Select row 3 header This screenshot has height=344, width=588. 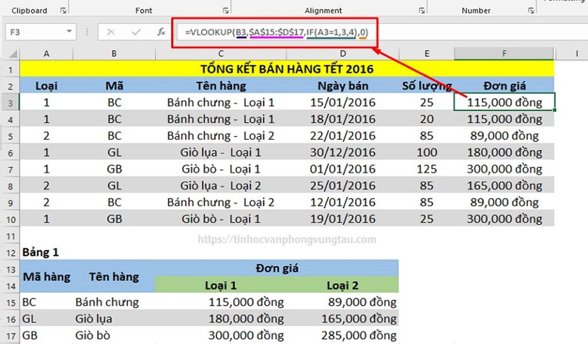(10, 103)
